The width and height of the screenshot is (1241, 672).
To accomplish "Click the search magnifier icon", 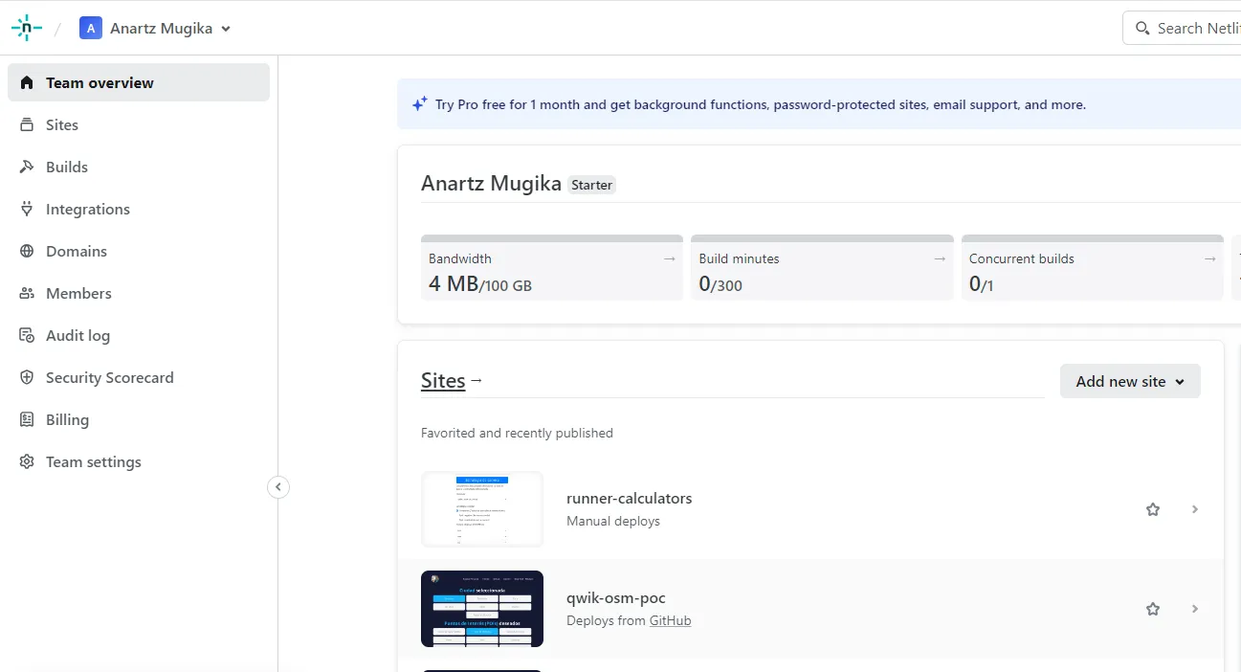I will click(x=1142, y=29).
